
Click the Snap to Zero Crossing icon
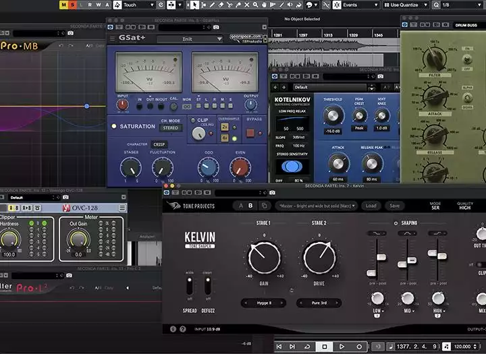pyautogui.click(x=326, y=5)
